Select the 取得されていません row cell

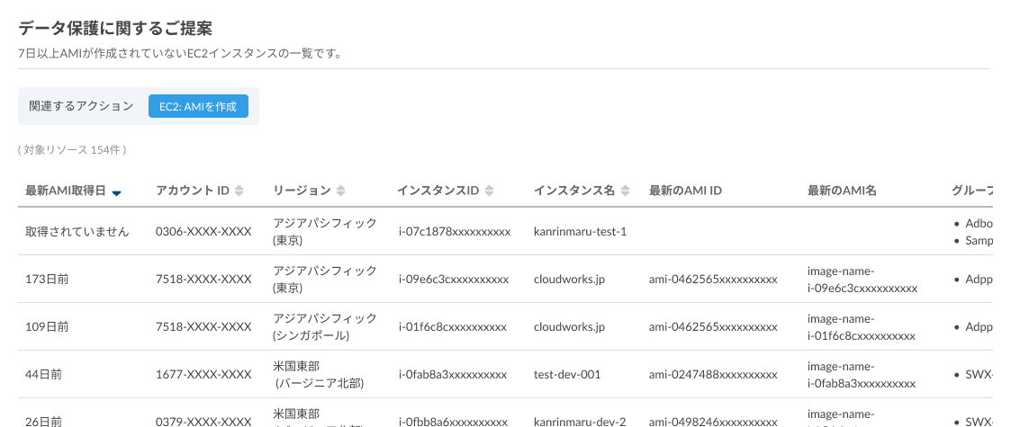pyautogui.click(x=77, y=232)
